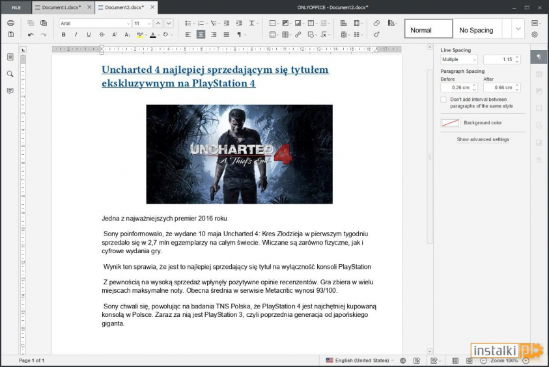Toggle bold formatting

[x=64, y=34]
